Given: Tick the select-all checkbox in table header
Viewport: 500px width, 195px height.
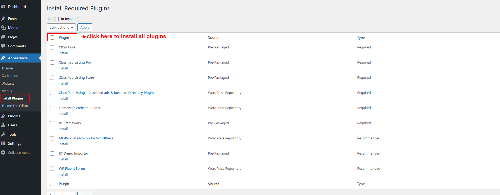Looking at the screenshot, I should point(52,38).
